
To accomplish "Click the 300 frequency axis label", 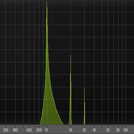I will pyautogui.click(x=6, y=130).
